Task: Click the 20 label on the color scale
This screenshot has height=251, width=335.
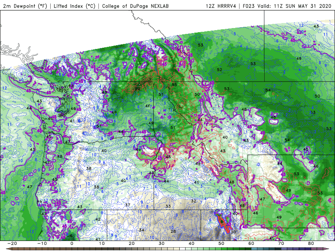Action: (x=131, y=243)
